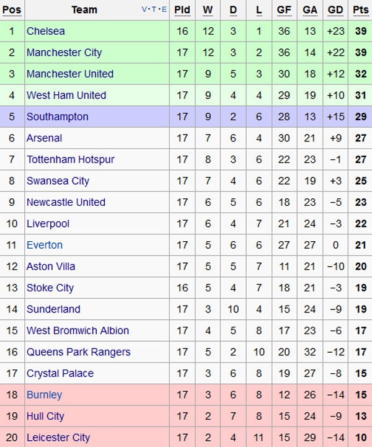
Task: Click the Leicester City link
Action: point(58,438)
